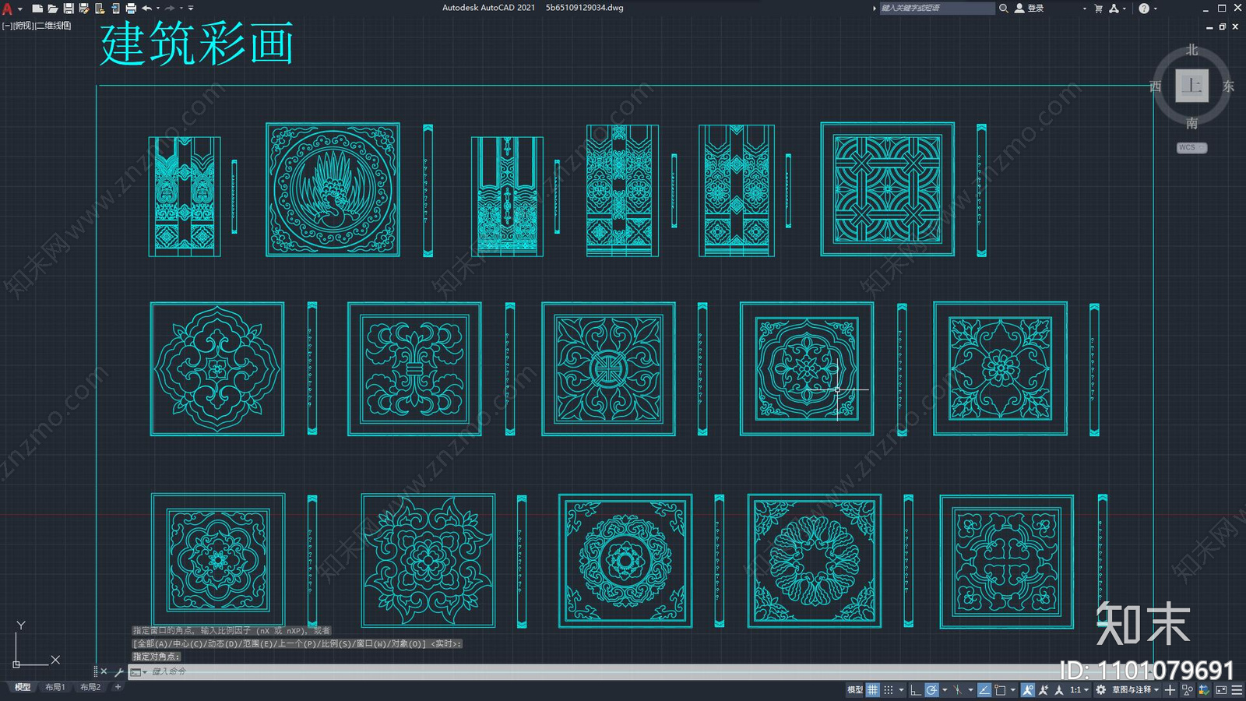Click 南 on the ViewCube compass

point(1191,123)
